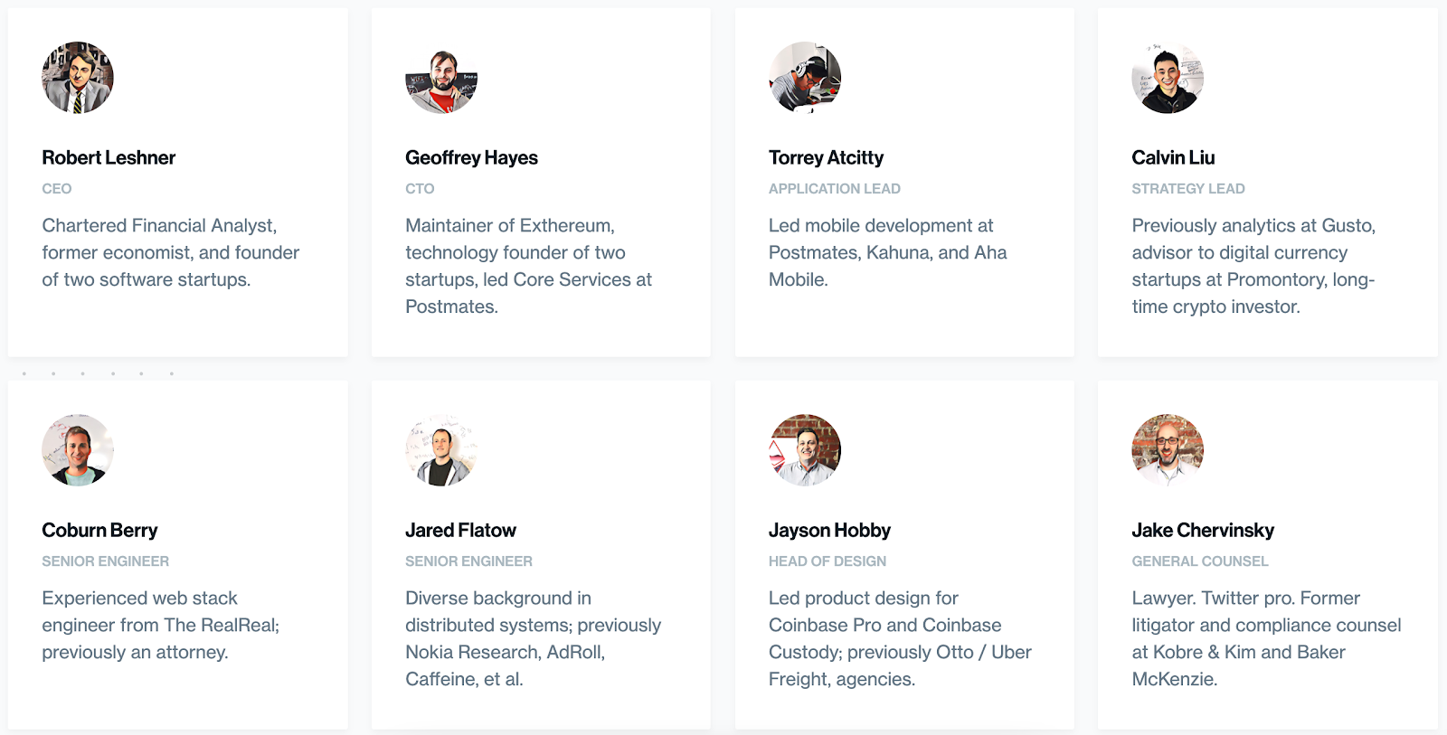This screenshot has width=1447, height=735.
Task: Click the Application Lead role label
Action: pyautogui.click(x=834, y=189)
